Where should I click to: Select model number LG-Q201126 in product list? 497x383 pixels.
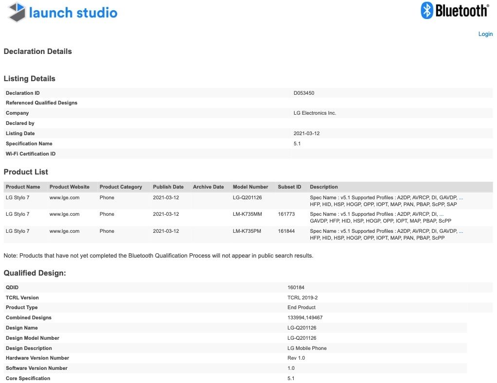pos(247,197)
